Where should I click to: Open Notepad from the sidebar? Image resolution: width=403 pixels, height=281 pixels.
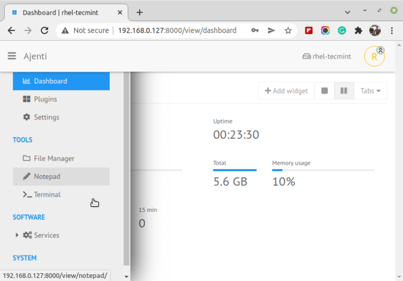point(47,176)
